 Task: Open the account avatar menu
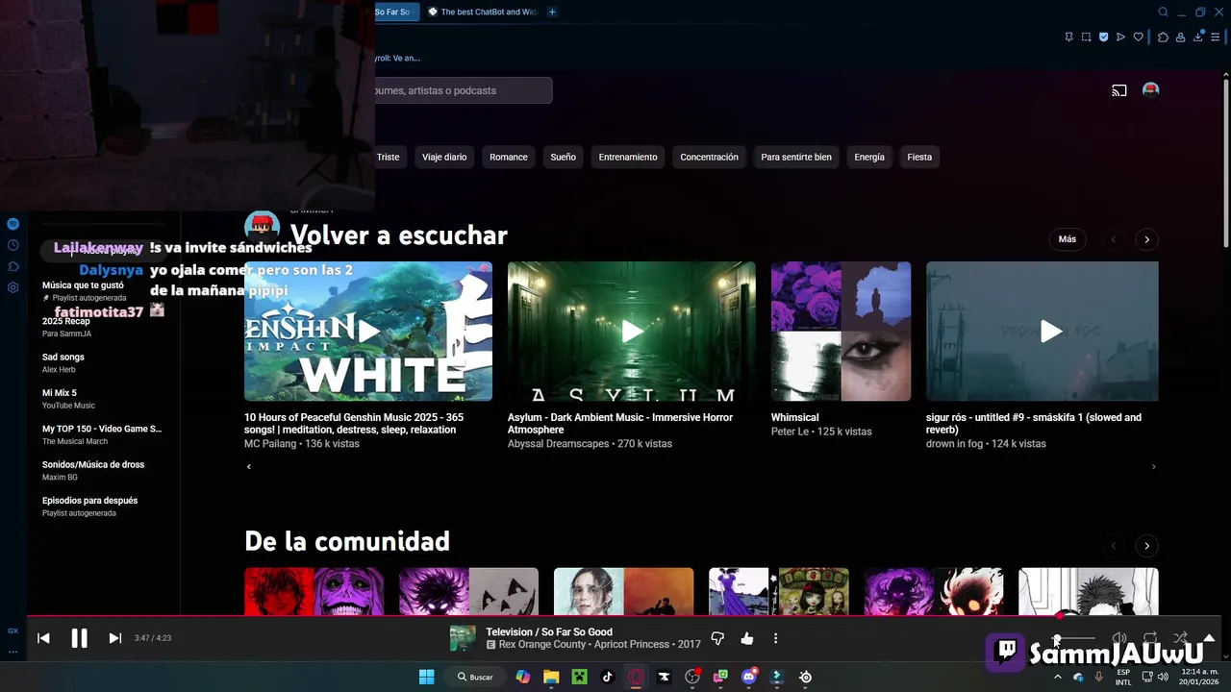pos(1150,90)
